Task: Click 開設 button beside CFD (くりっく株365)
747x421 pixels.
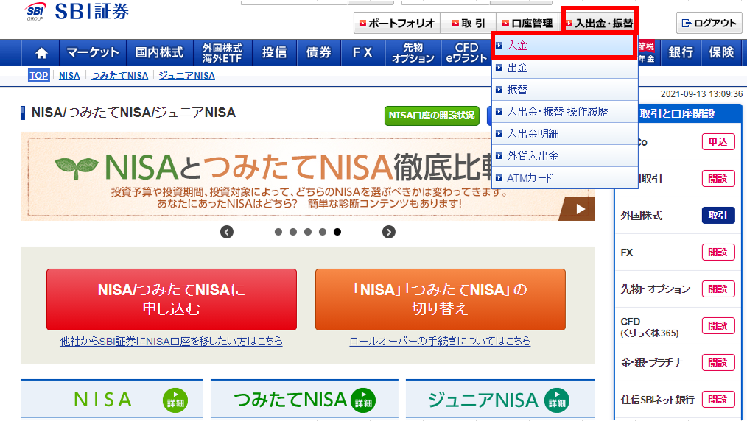Action: 718,326
